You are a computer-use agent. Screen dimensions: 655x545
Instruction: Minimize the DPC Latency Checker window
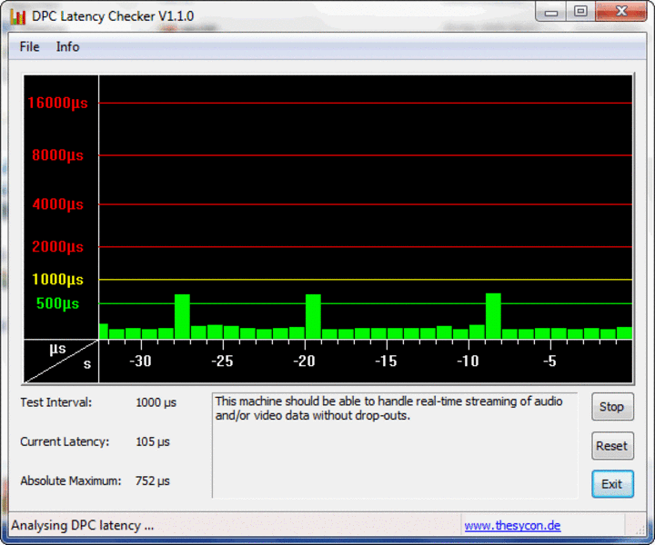pyautogui.click(x=551, y=12)
